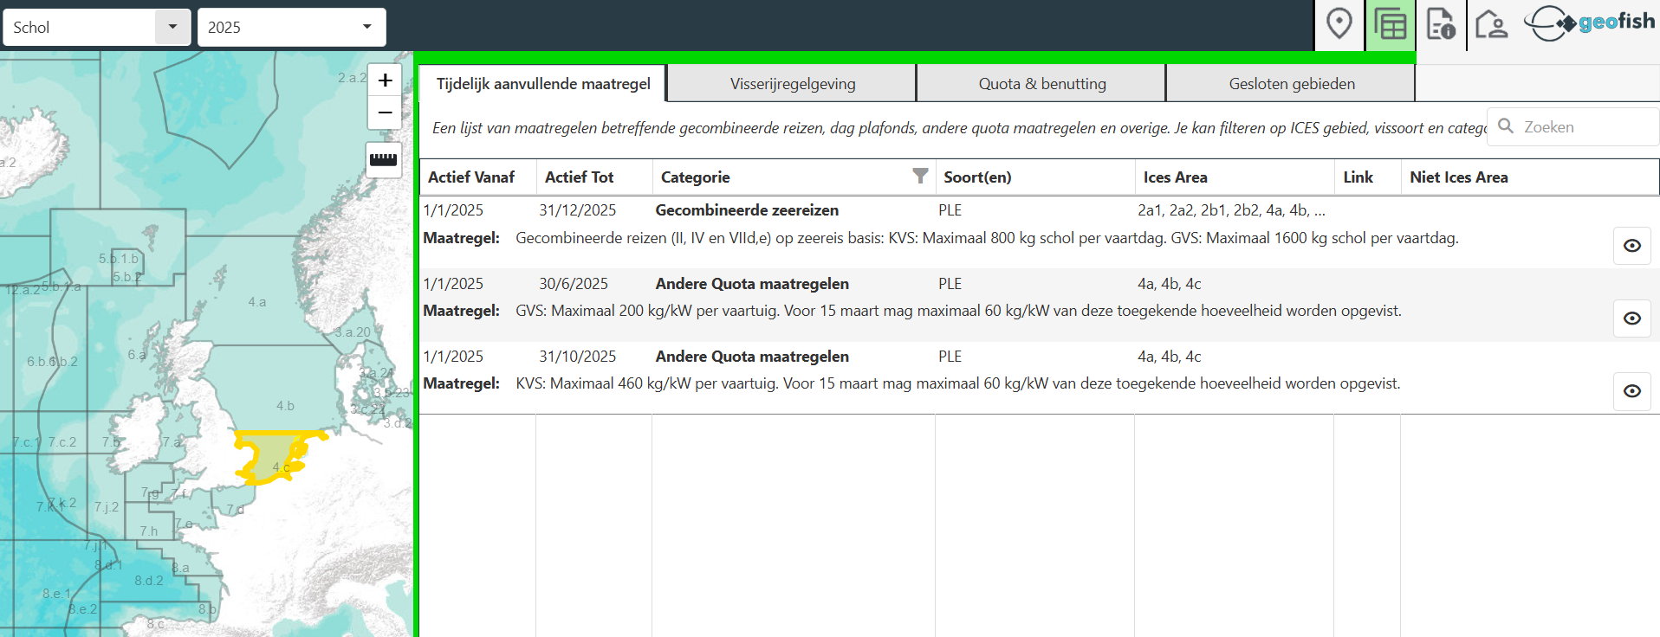The width and height of the screenshot is (1660, 637).
Task: Toggle eye icon for KVS 460 kg/kW measure
Action: [x=1631, y=391]
